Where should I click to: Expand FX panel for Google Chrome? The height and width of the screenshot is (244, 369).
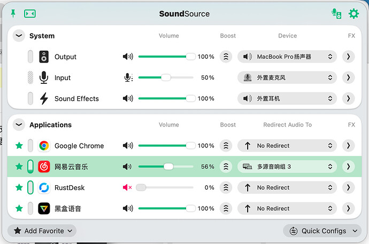[349, 146]
